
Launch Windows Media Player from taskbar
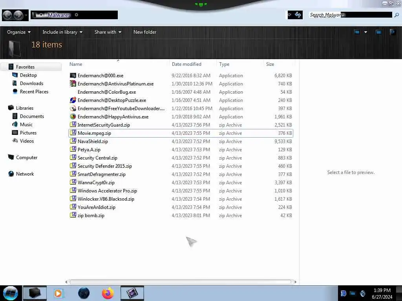(58, 293)
